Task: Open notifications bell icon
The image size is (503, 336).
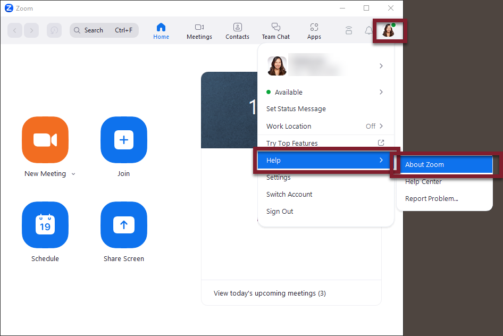Action: tap(368, 30)
